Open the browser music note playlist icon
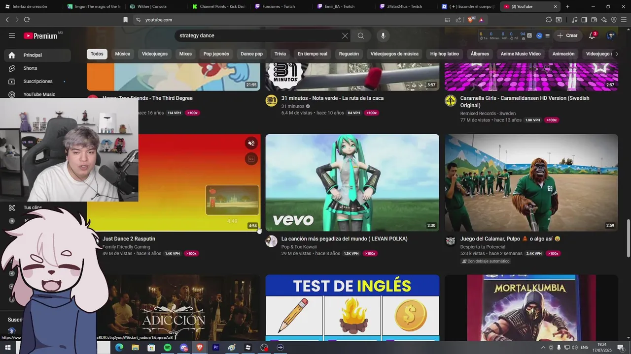Screen dimensions: 631x354 574,20
